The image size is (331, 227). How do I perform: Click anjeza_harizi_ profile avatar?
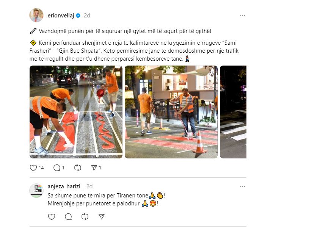pos(36,191)
